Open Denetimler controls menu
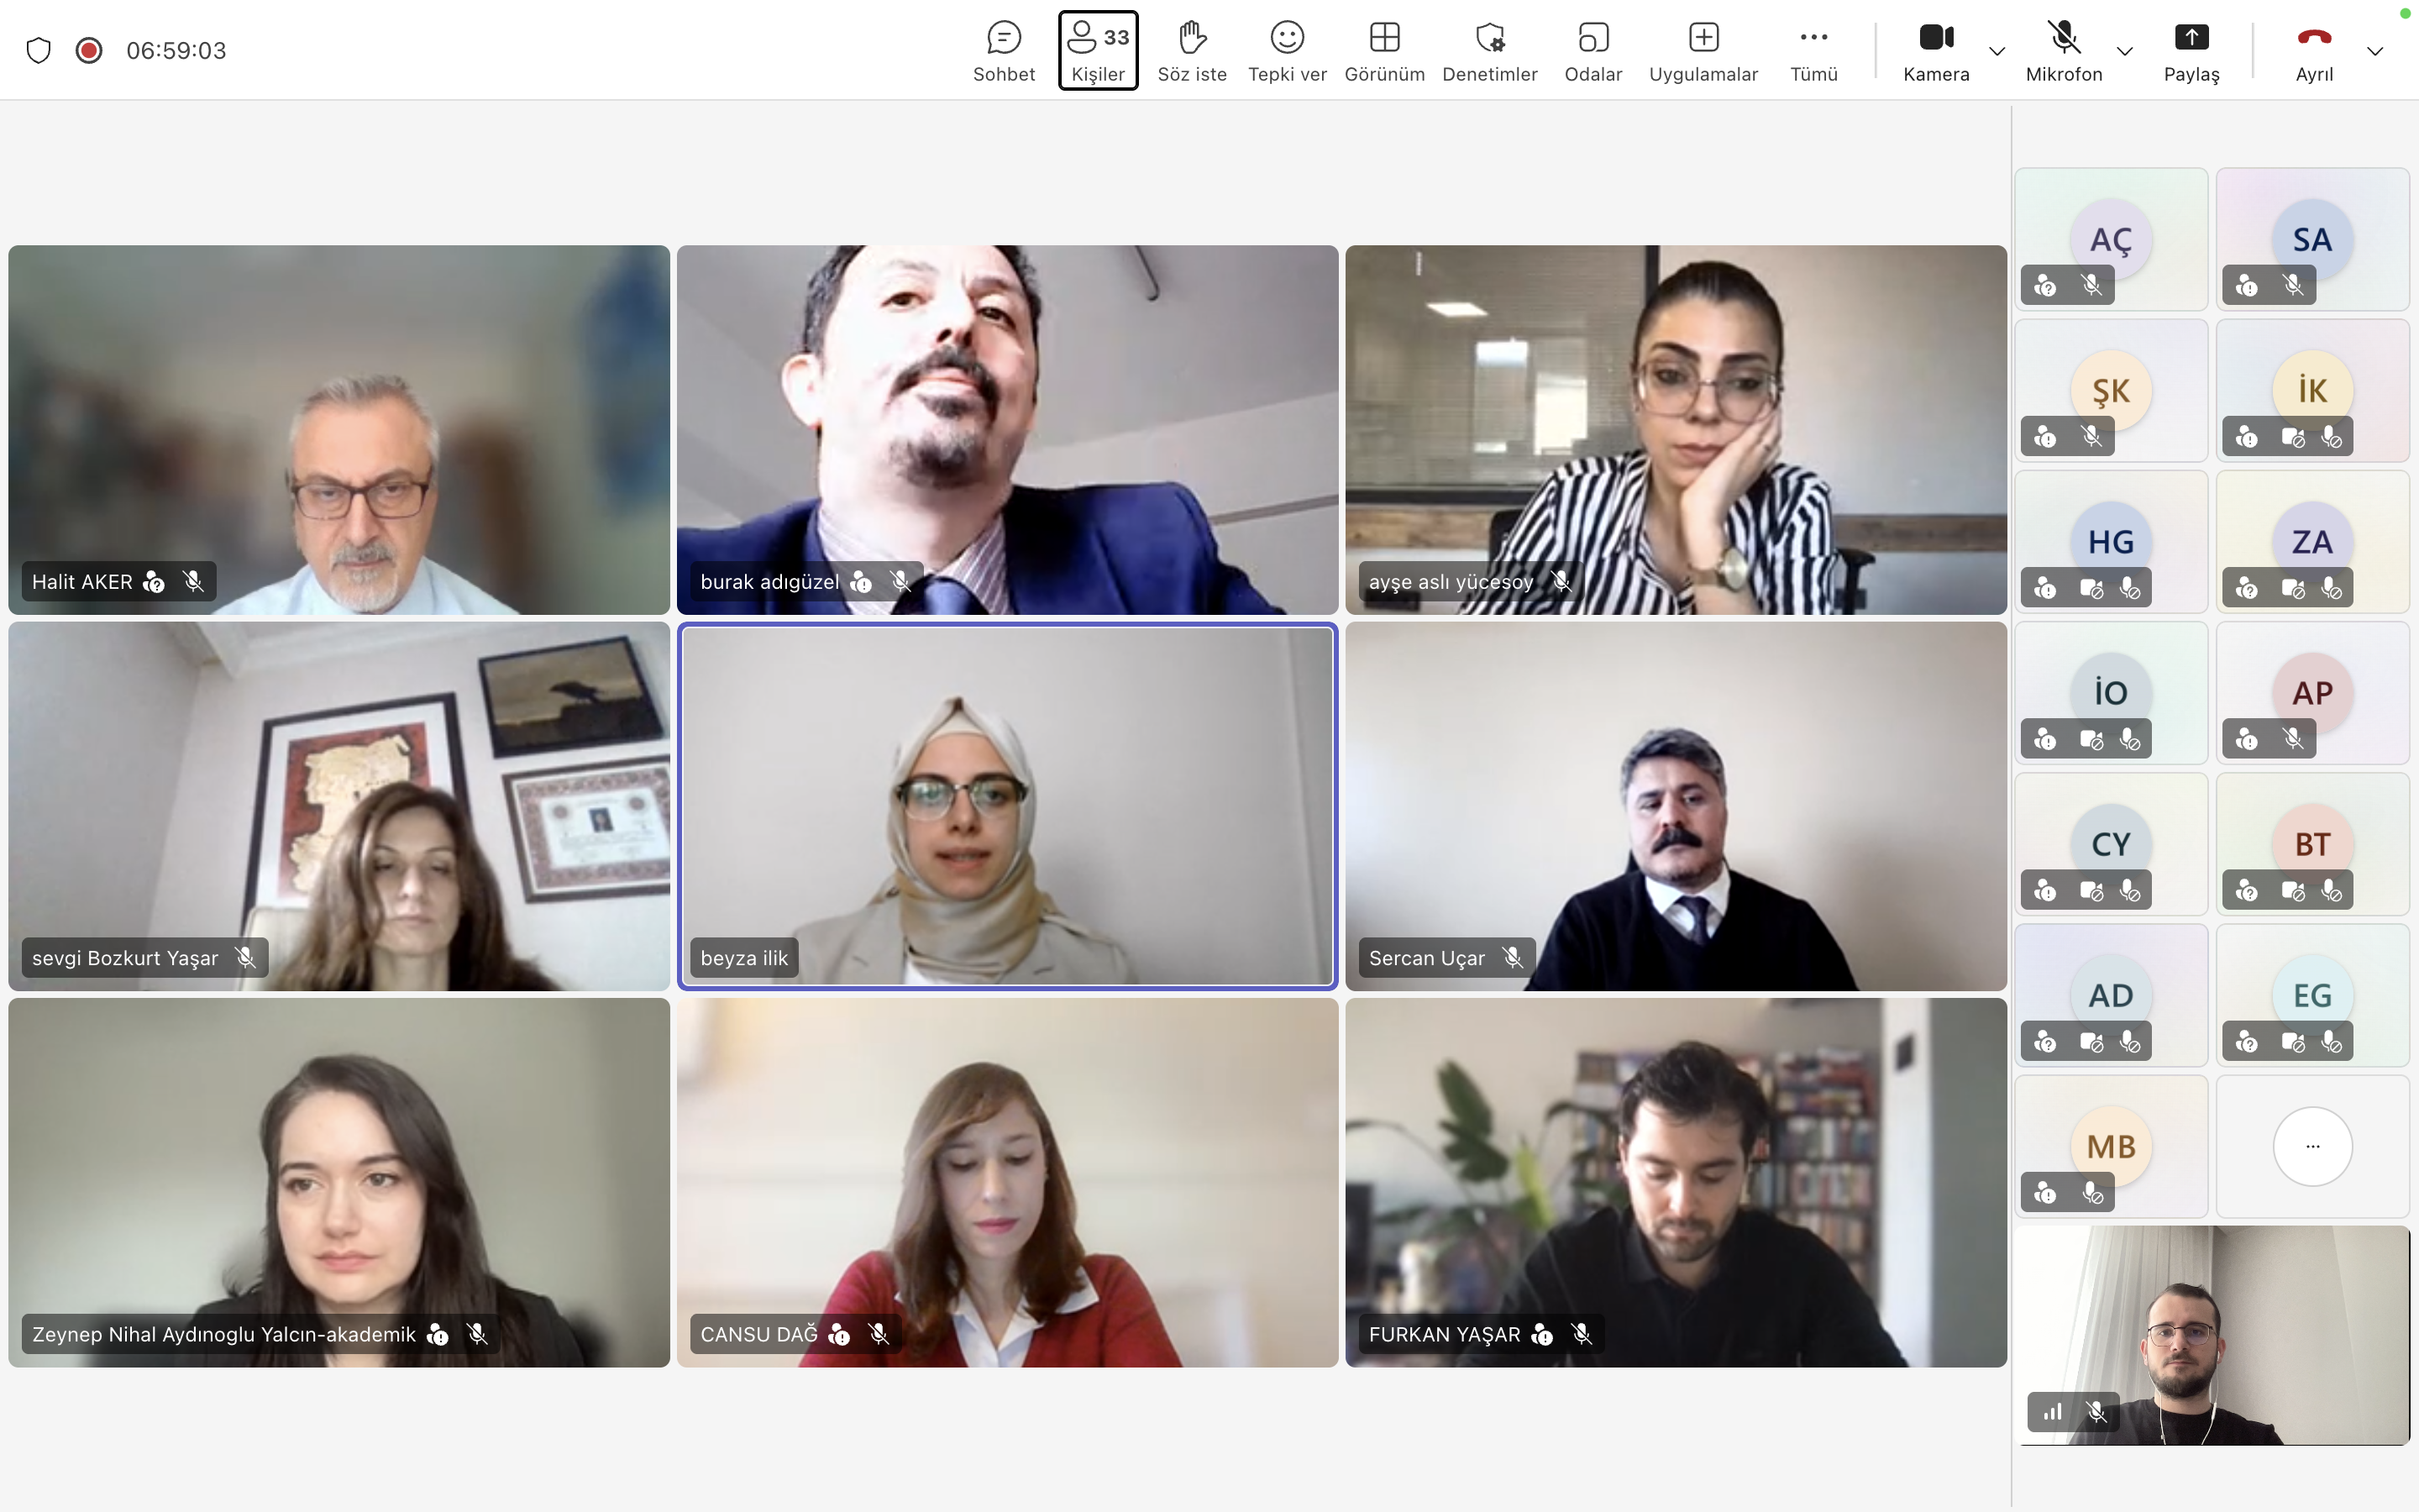2419x1512 pixels. (x=1489, y=50)
